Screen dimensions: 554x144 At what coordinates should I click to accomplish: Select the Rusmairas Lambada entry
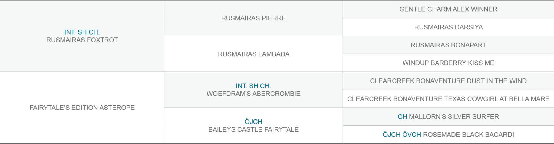(253, 54)
